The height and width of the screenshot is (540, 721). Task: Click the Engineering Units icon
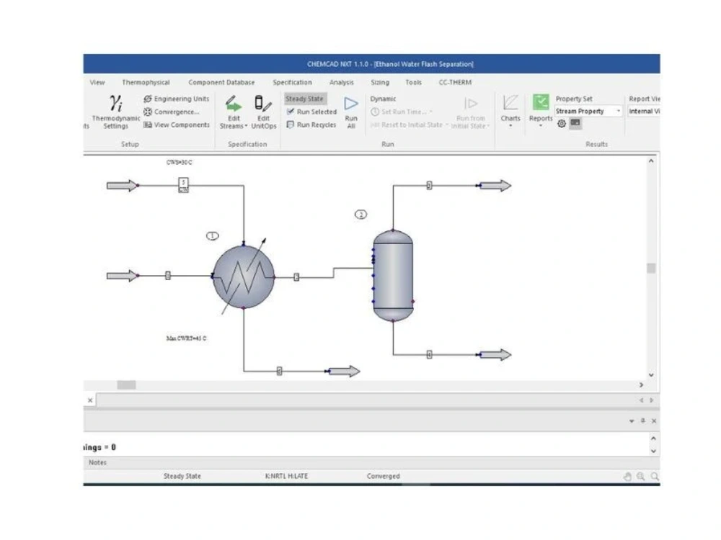point(177,99)
